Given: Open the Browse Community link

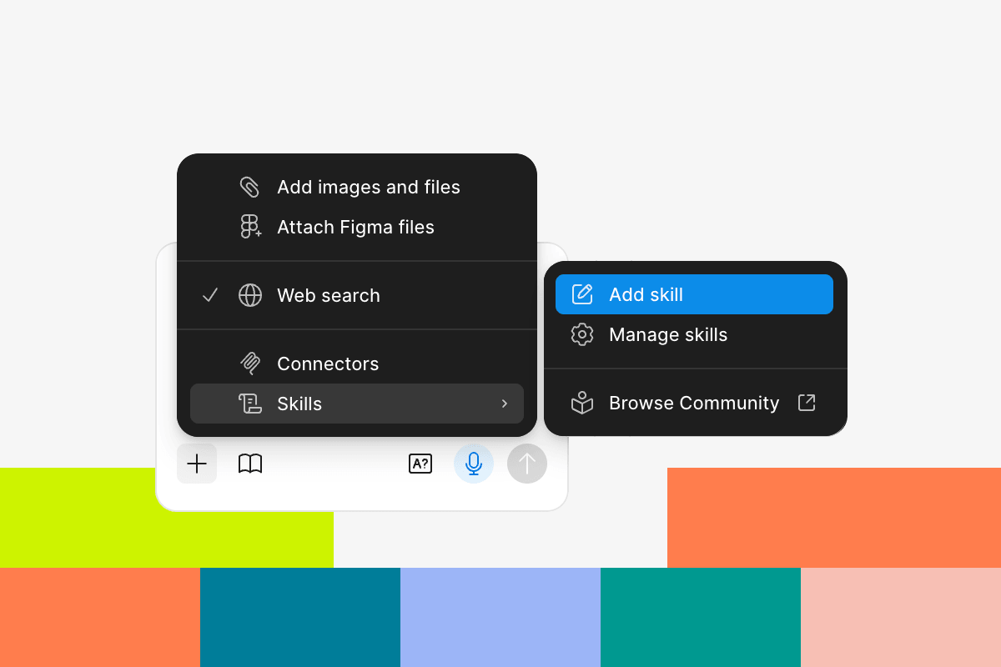Looking at the screenshot, I should pyautogui.click(x=694, y=403).
